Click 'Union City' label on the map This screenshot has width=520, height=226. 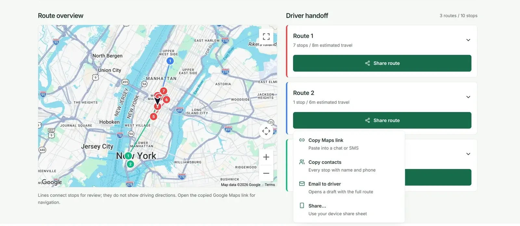point(110,70)
